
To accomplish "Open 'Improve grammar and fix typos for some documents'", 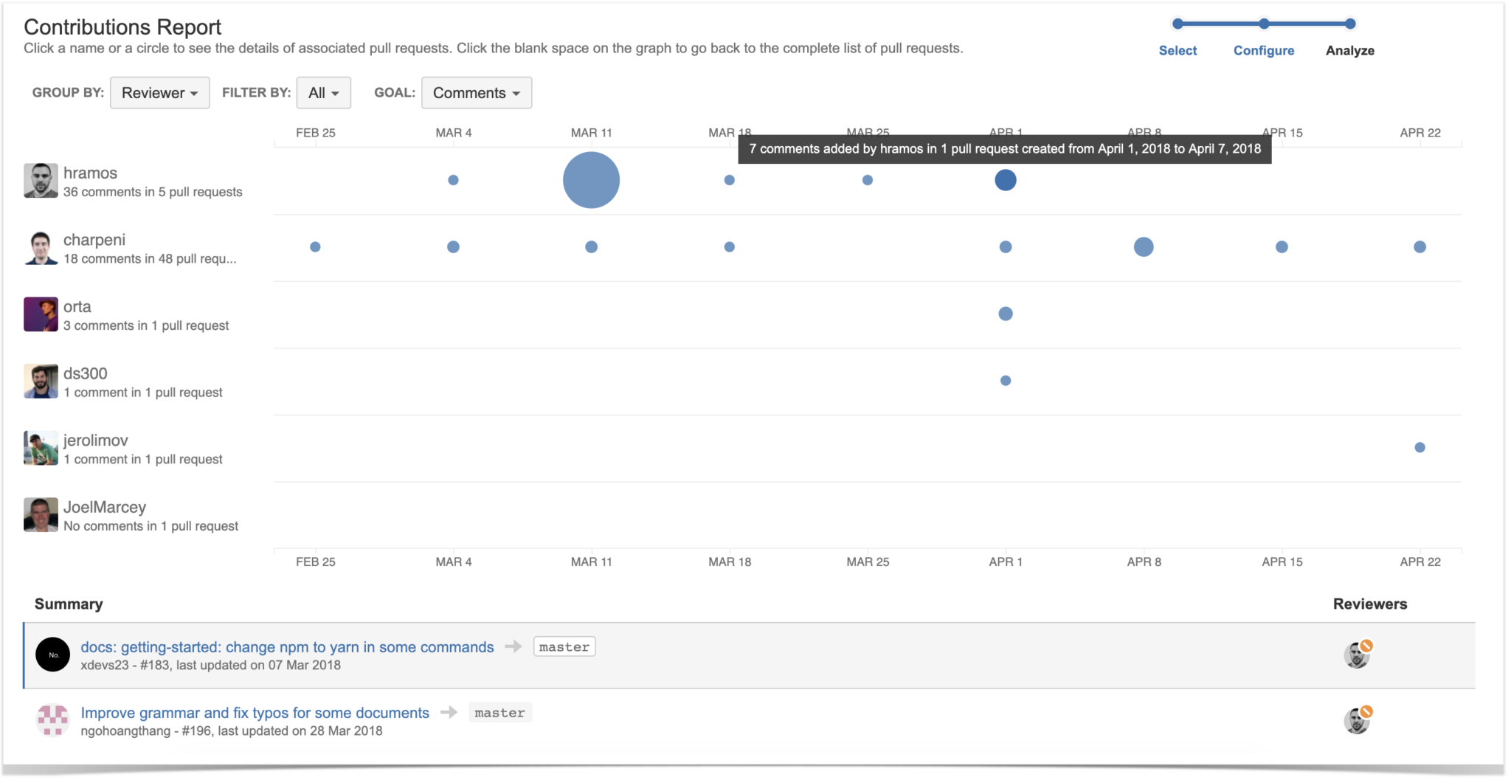I will click(254, 712).
